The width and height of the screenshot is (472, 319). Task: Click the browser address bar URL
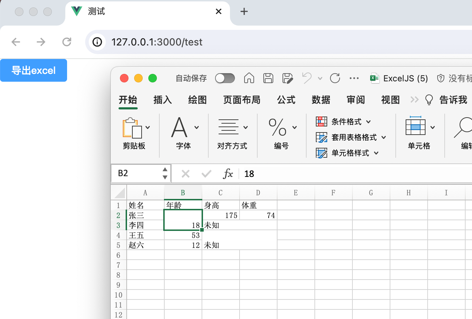click(157, 42)
